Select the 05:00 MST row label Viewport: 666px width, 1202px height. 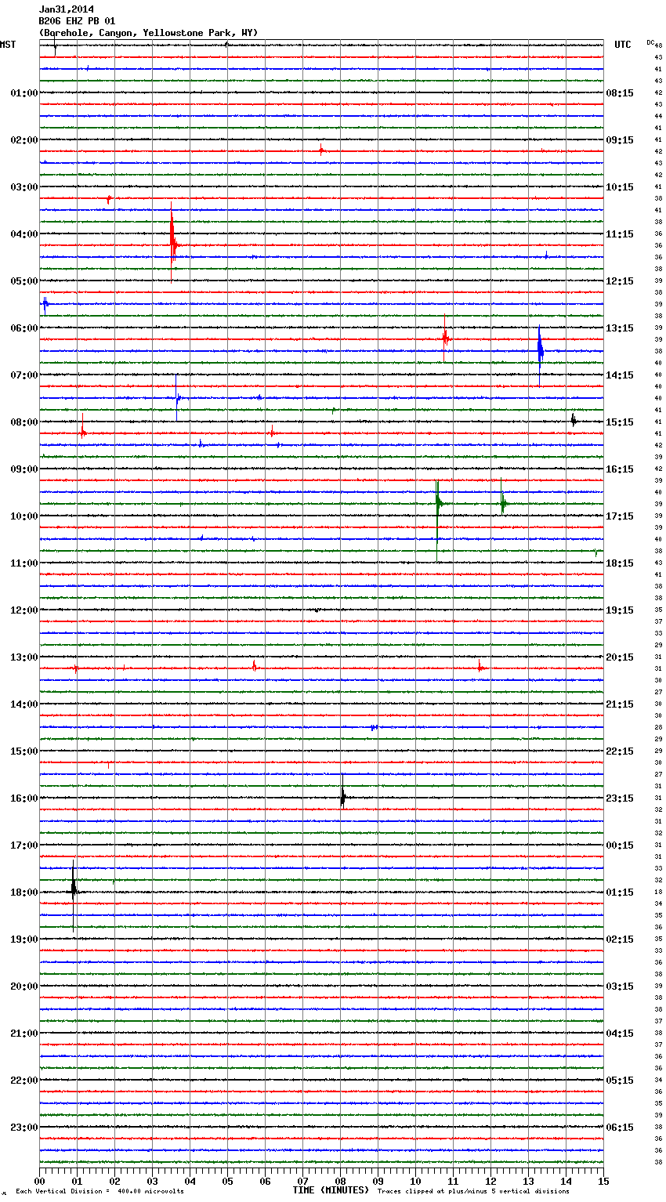[24, 281]
